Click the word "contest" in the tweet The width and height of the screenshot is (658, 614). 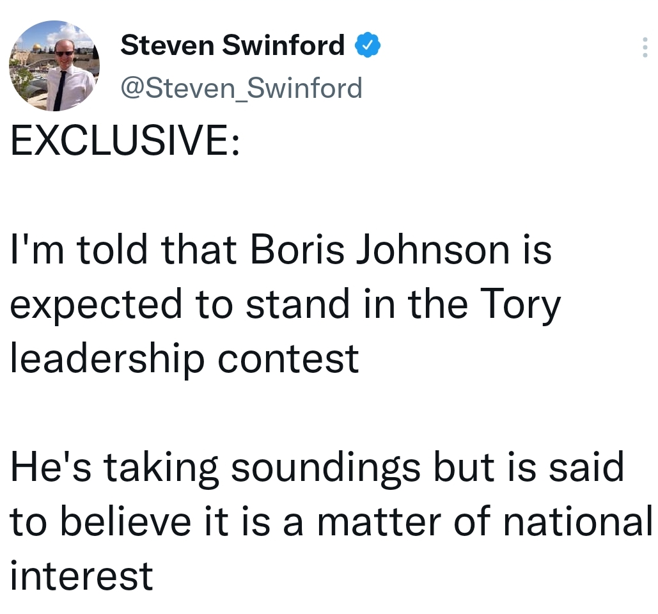click(x=288, y=358)
